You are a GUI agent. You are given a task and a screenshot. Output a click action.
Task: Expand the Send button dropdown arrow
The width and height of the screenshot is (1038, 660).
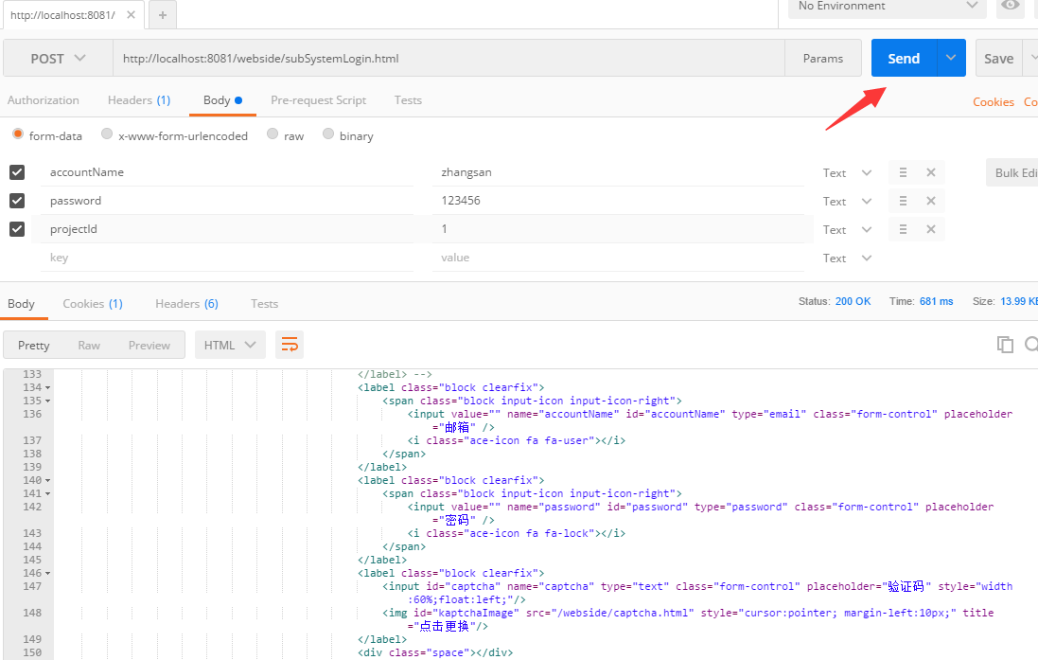951,59
